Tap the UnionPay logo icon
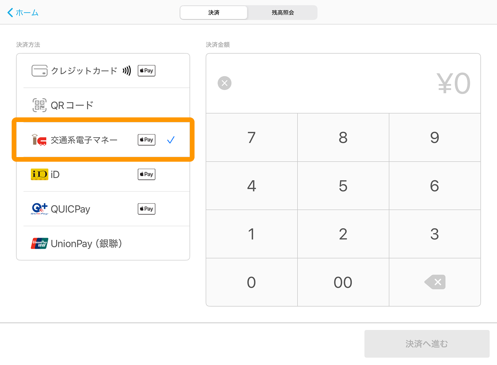 [39, 243]
